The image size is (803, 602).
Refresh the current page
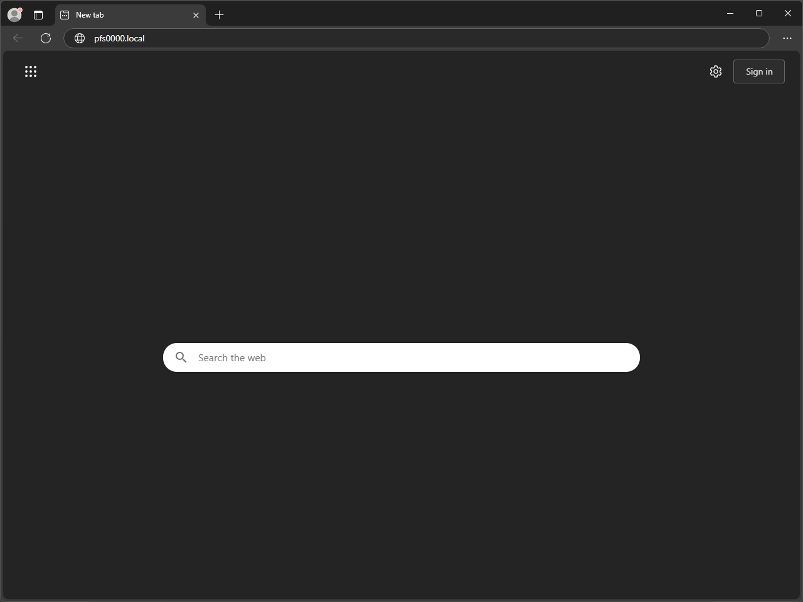click(46, 38)
